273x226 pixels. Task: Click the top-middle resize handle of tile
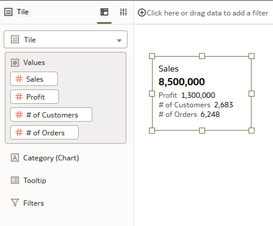[x=202, y=56]
